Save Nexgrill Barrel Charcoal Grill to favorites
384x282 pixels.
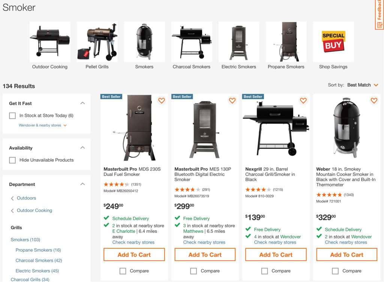[303, 101]
